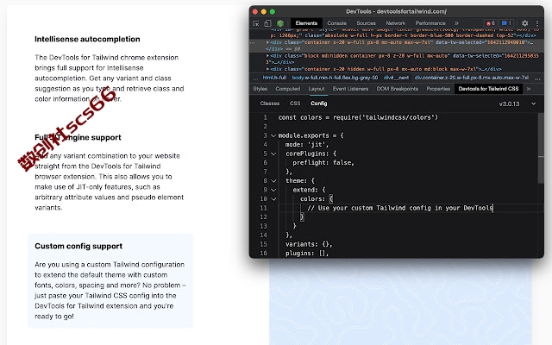Image resolution: width=552 pixels, height=345 pixels.
Task: Switch to the Classes sub-tab
Action: [270, 103]
